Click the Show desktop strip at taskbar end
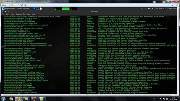 179,99
